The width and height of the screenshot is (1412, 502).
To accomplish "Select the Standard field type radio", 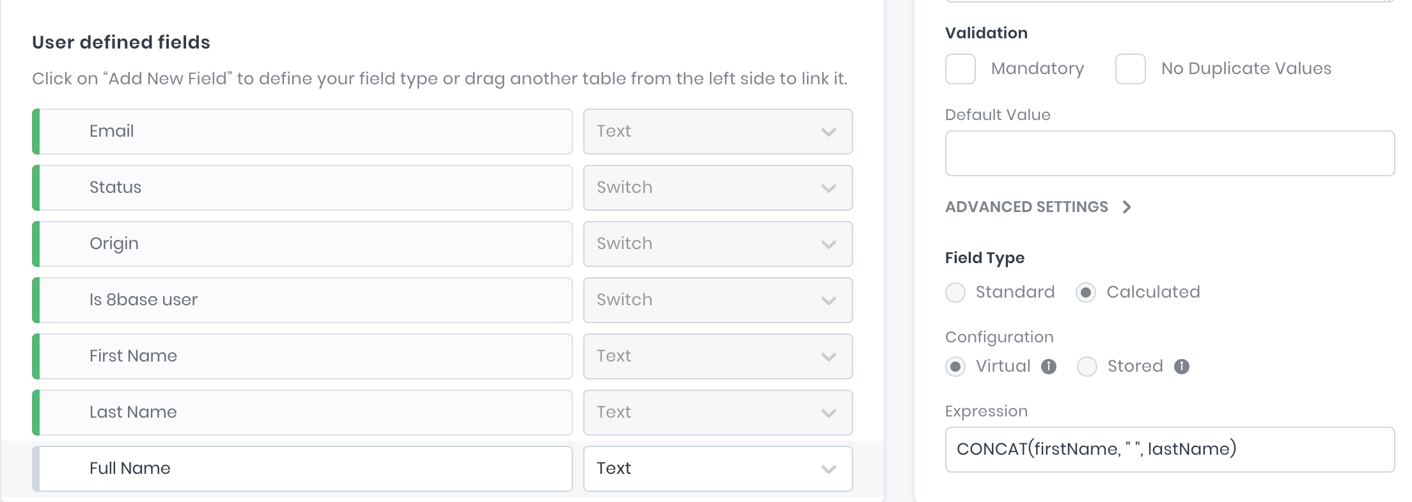I will 955,293.
